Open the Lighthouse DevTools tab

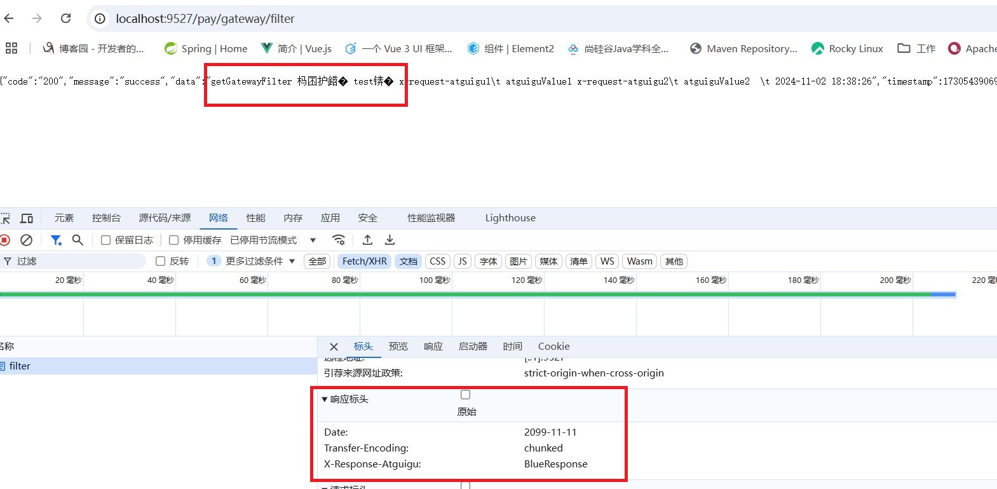[510, 218]
